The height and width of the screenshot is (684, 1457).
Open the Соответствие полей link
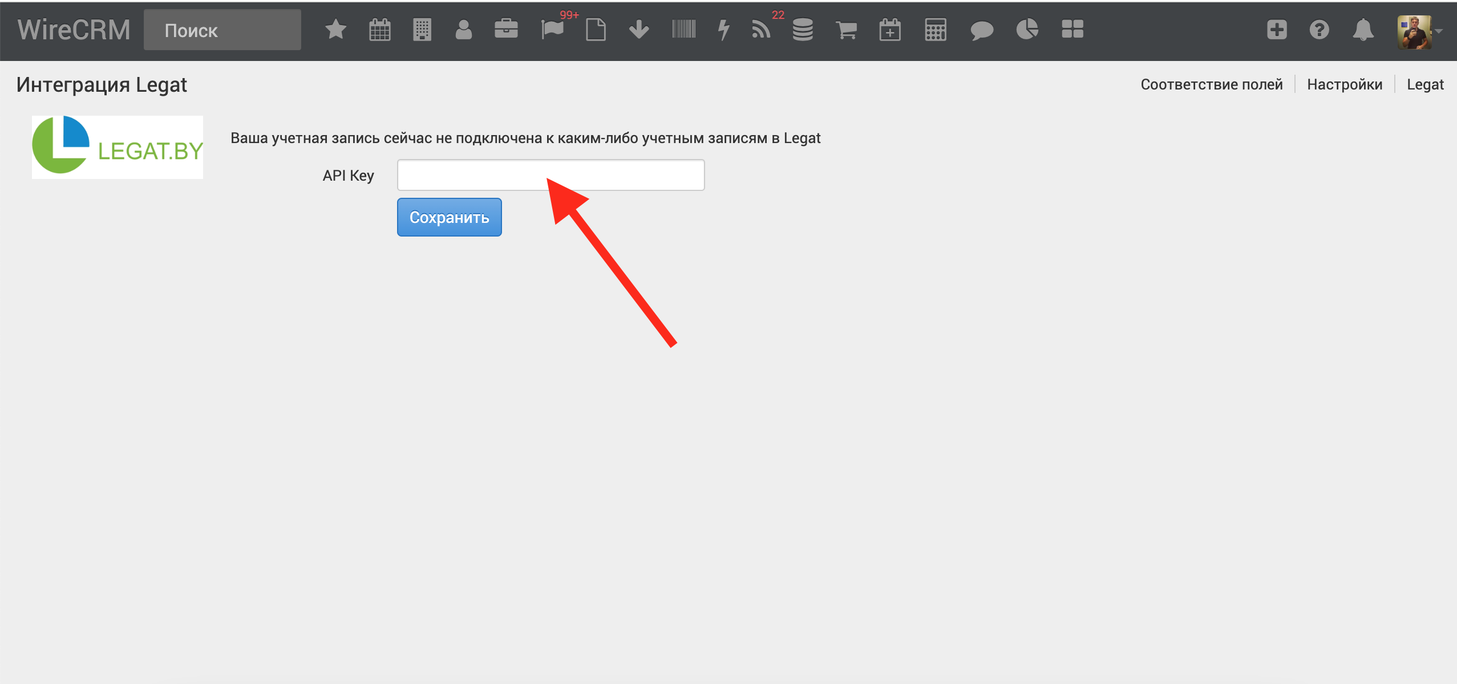point(1212,84)
